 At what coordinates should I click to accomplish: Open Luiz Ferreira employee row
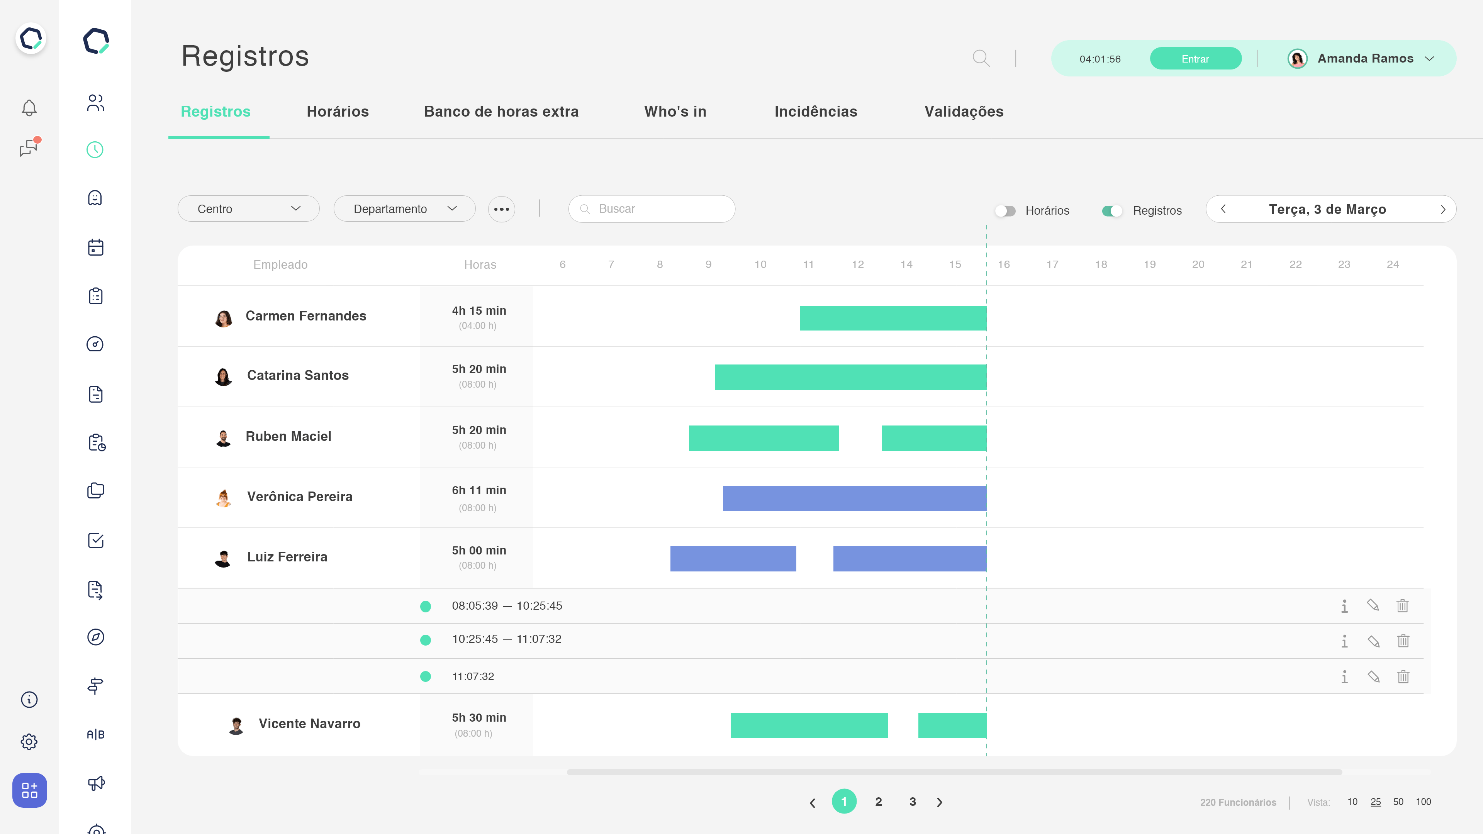[801, 558]
